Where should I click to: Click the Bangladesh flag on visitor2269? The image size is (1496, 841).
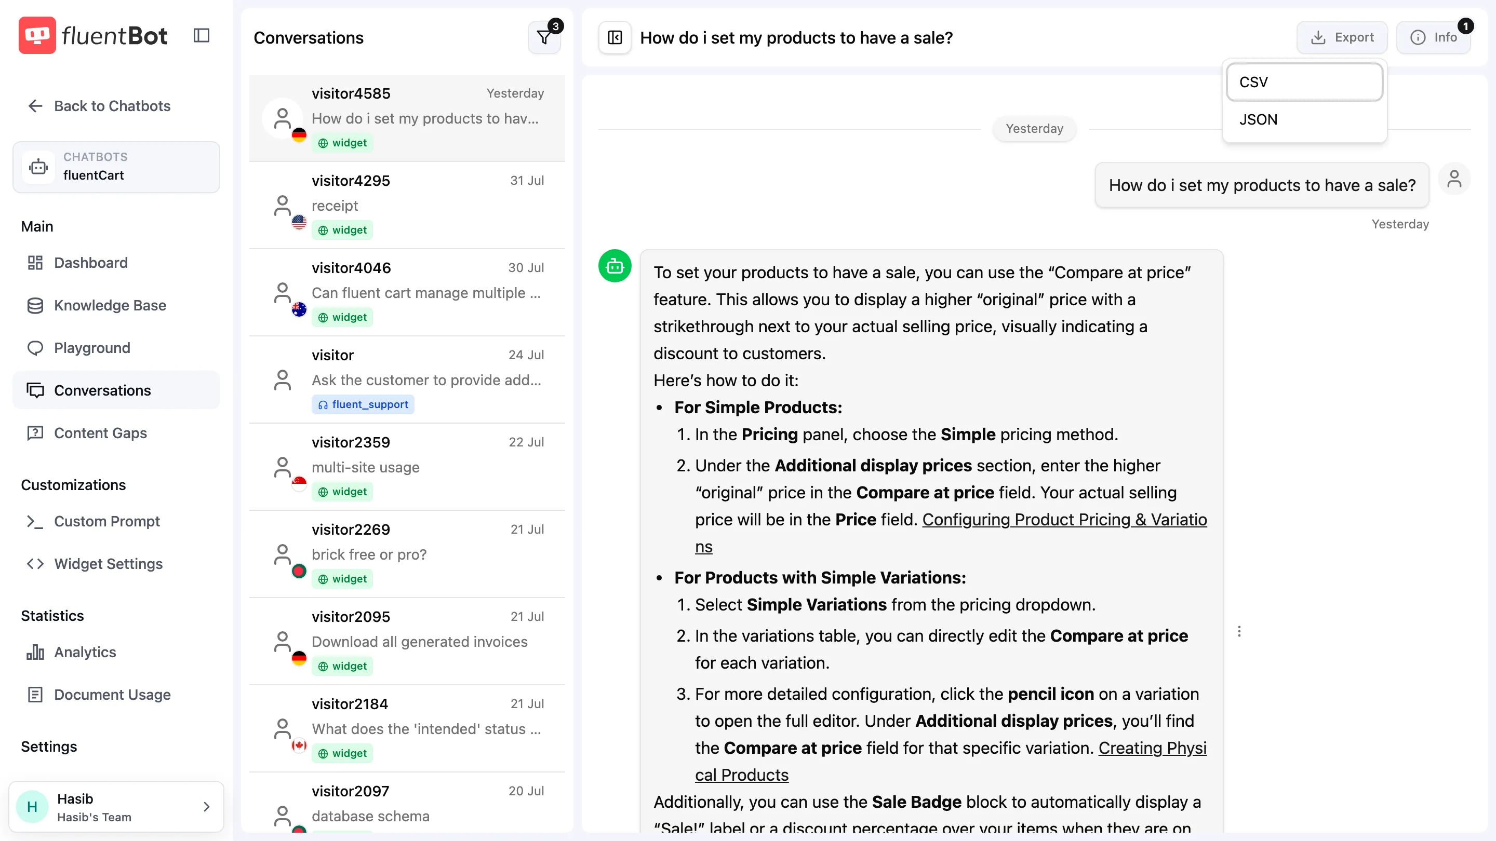299,571
